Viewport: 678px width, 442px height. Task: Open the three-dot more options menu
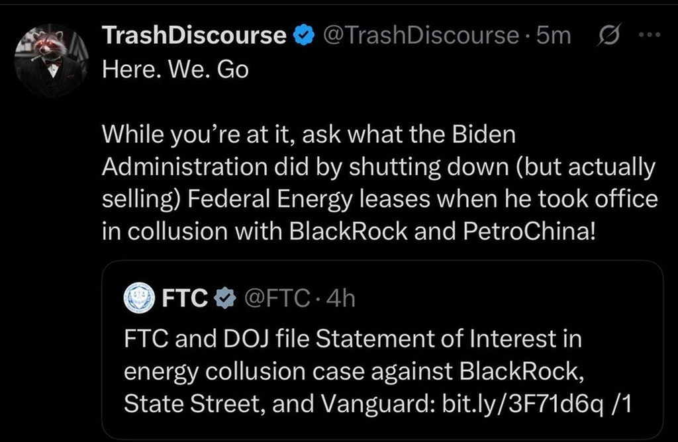point(650,34)
